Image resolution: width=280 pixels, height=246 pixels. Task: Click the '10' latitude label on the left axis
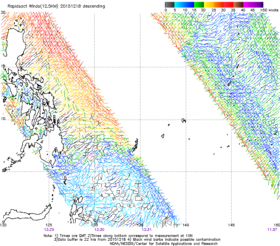(x=3, y=119)
